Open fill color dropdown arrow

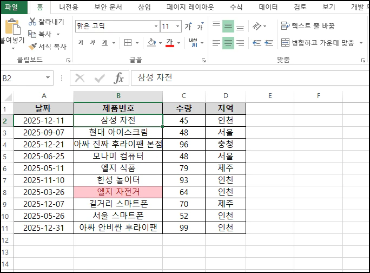[160, 43]
